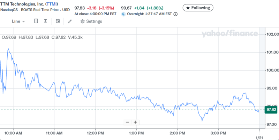Open the indicators sigma icon
The image size is (279, 140).
click(x=46, y=21)
